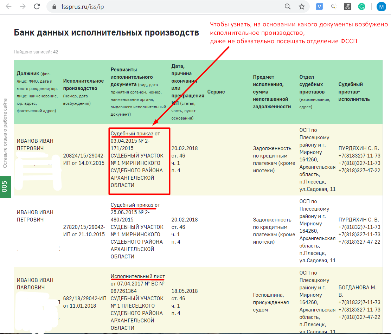Open the green Grammarly extension
This screenshot has width=391, height=334.
[361, 7]
